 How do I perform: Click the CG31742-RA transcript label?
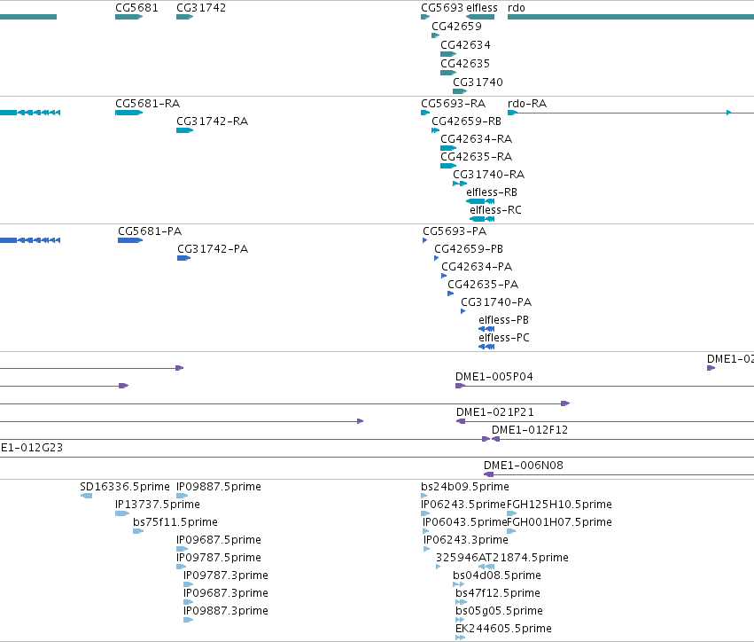click(212, 121)
